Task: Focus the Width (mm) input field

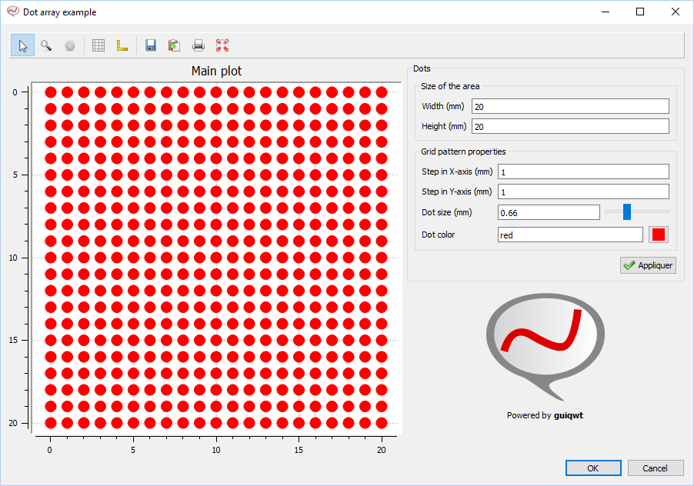Action: (570, 106)
